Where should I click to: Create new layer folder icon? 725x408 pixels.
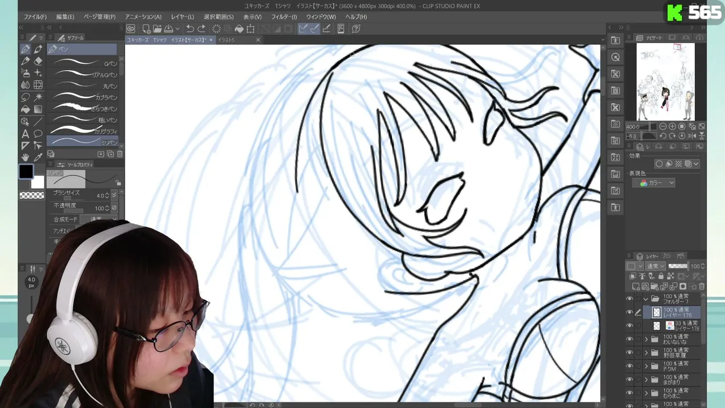654,287
